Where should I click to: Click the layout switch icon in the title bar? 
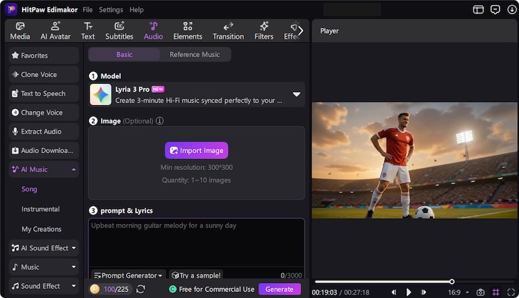pyautogui.click(x=478, y=10)
